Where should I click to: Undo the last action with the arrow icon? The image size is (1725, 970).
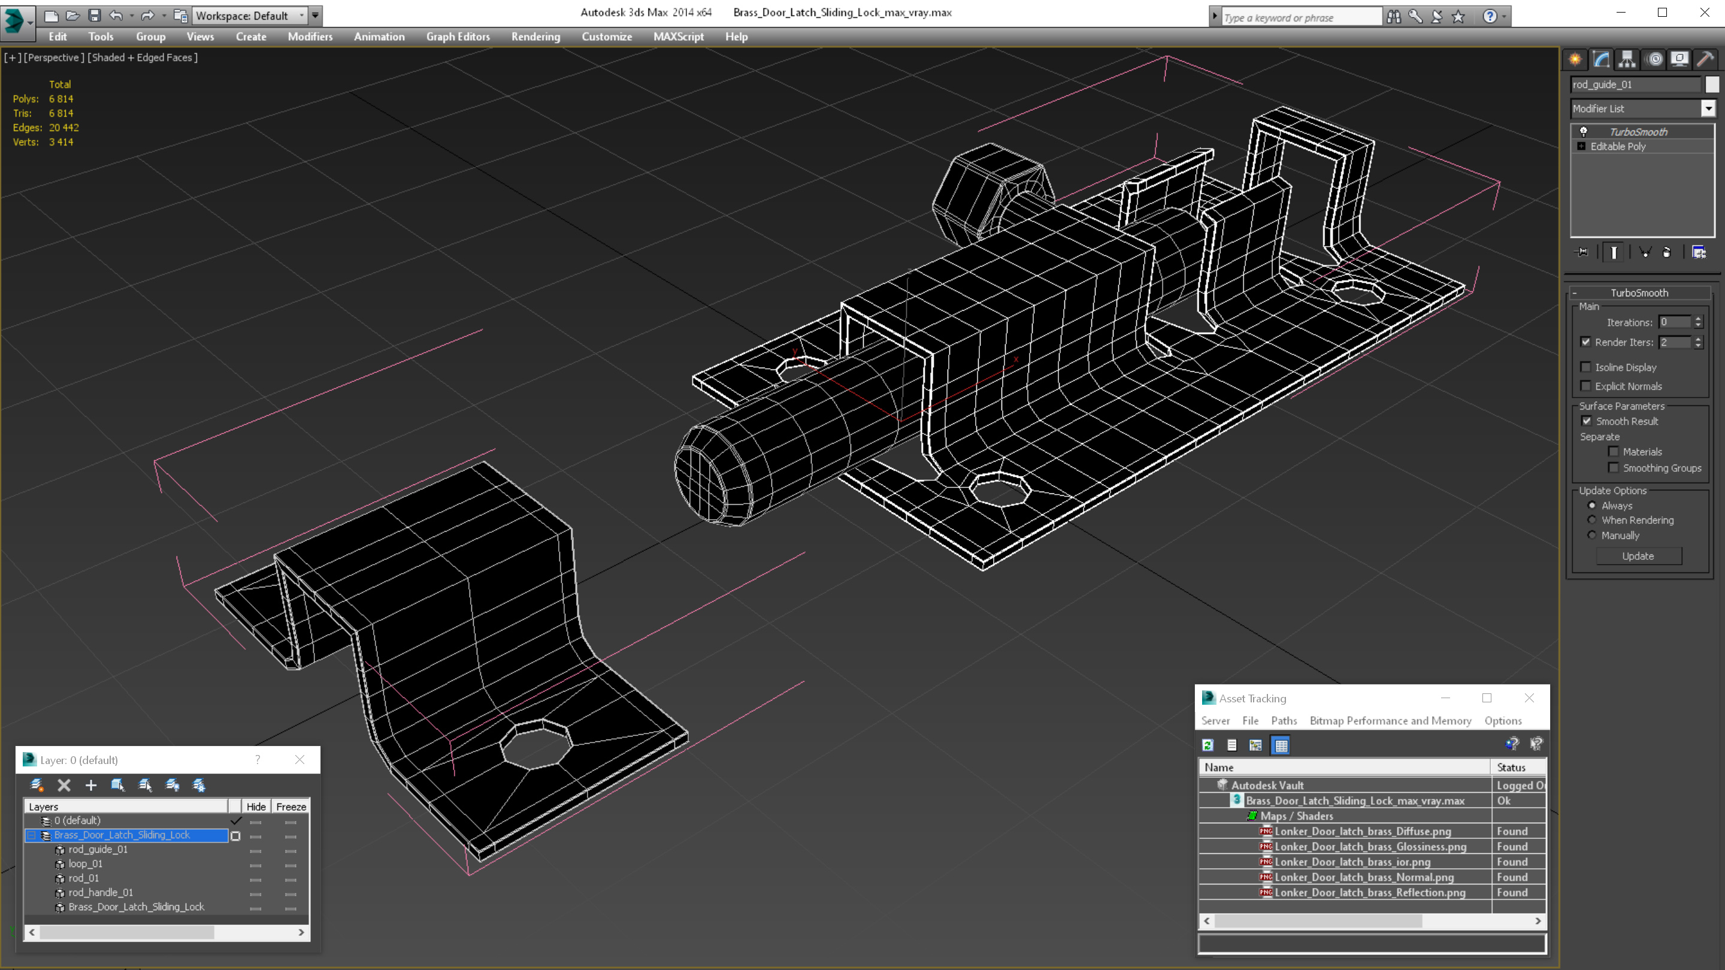(x=117, y=16)
